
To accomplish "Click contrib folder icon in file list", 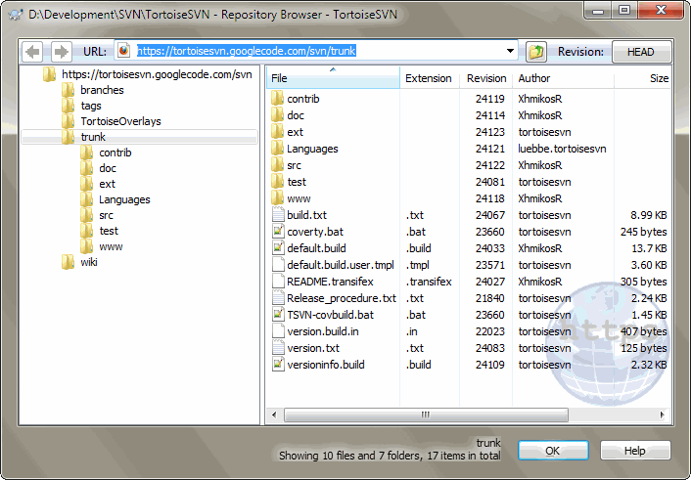I will pos(277,98).
